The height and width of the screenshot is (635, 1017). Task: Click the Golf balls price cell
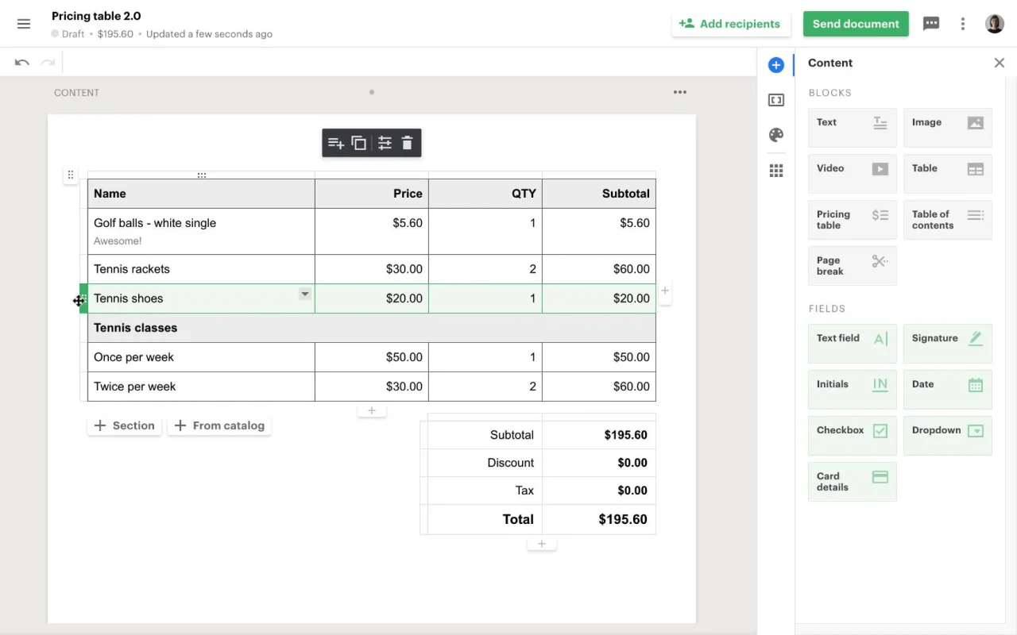pyautogui.click(x=372, y=230)
